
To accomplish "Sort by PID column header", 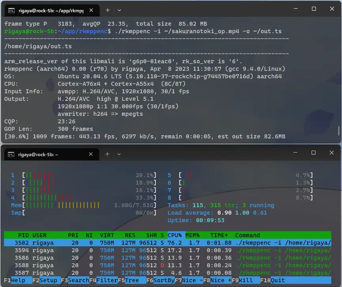I will coord(23,235).
